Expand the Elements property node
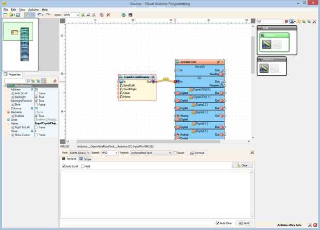This screenshot has width=320, height=230. [x=8, y=112]
